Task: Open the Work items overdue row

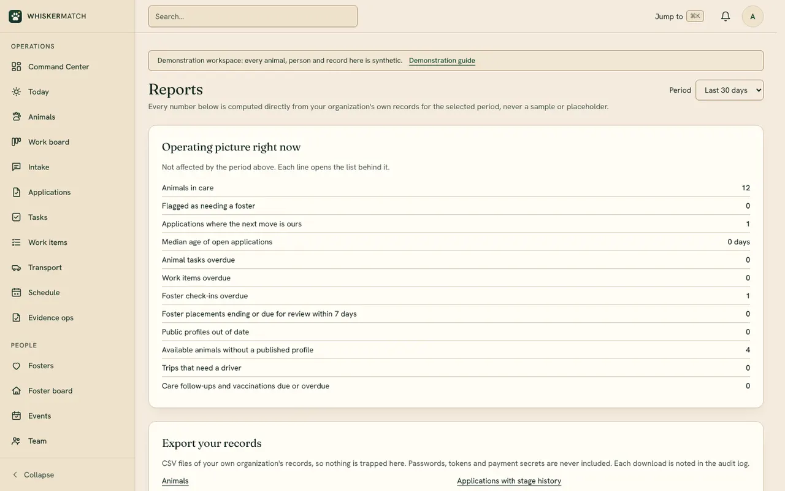Action: click(456, 278)
